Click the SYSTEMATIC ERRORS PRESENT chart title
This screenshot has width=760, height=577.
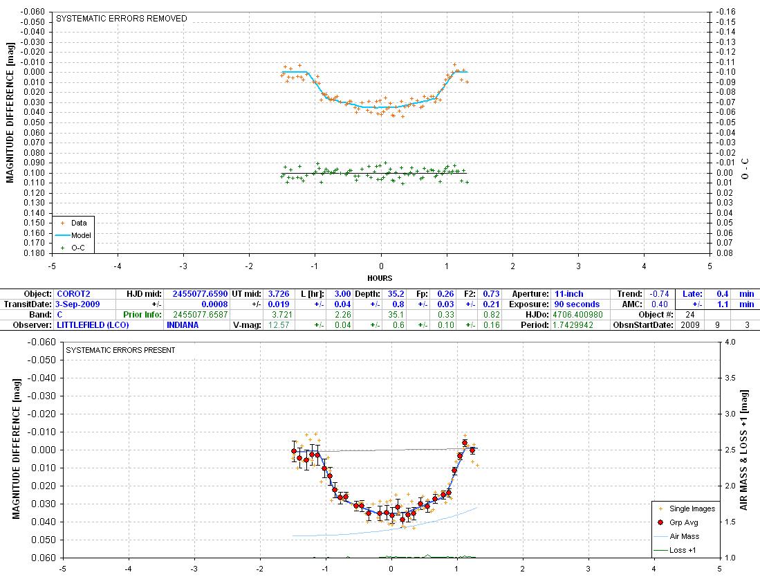(x=120, y=350)
